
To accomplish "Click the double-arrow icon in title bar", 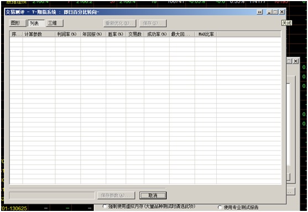I will point(260,12).
